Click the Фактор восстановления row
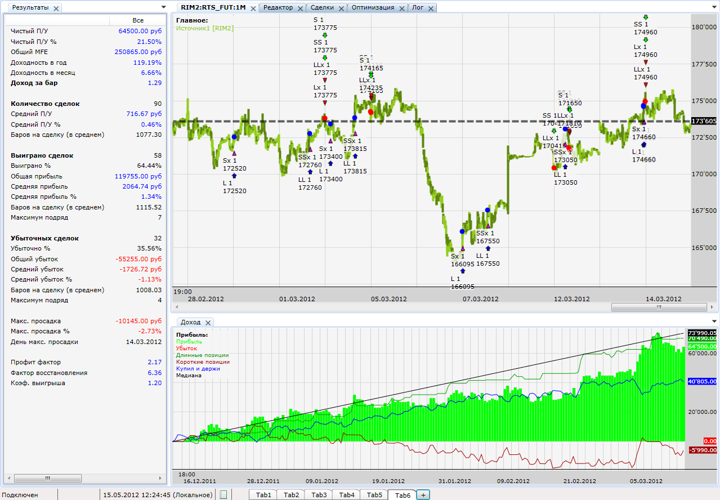 point(86,373)
